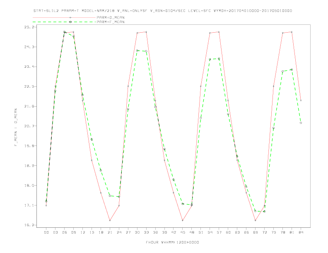Select the green dashed F_MEAN legend line sample
Screen dimensions: 328x253
pyautogui.click(x=64, y=22)
